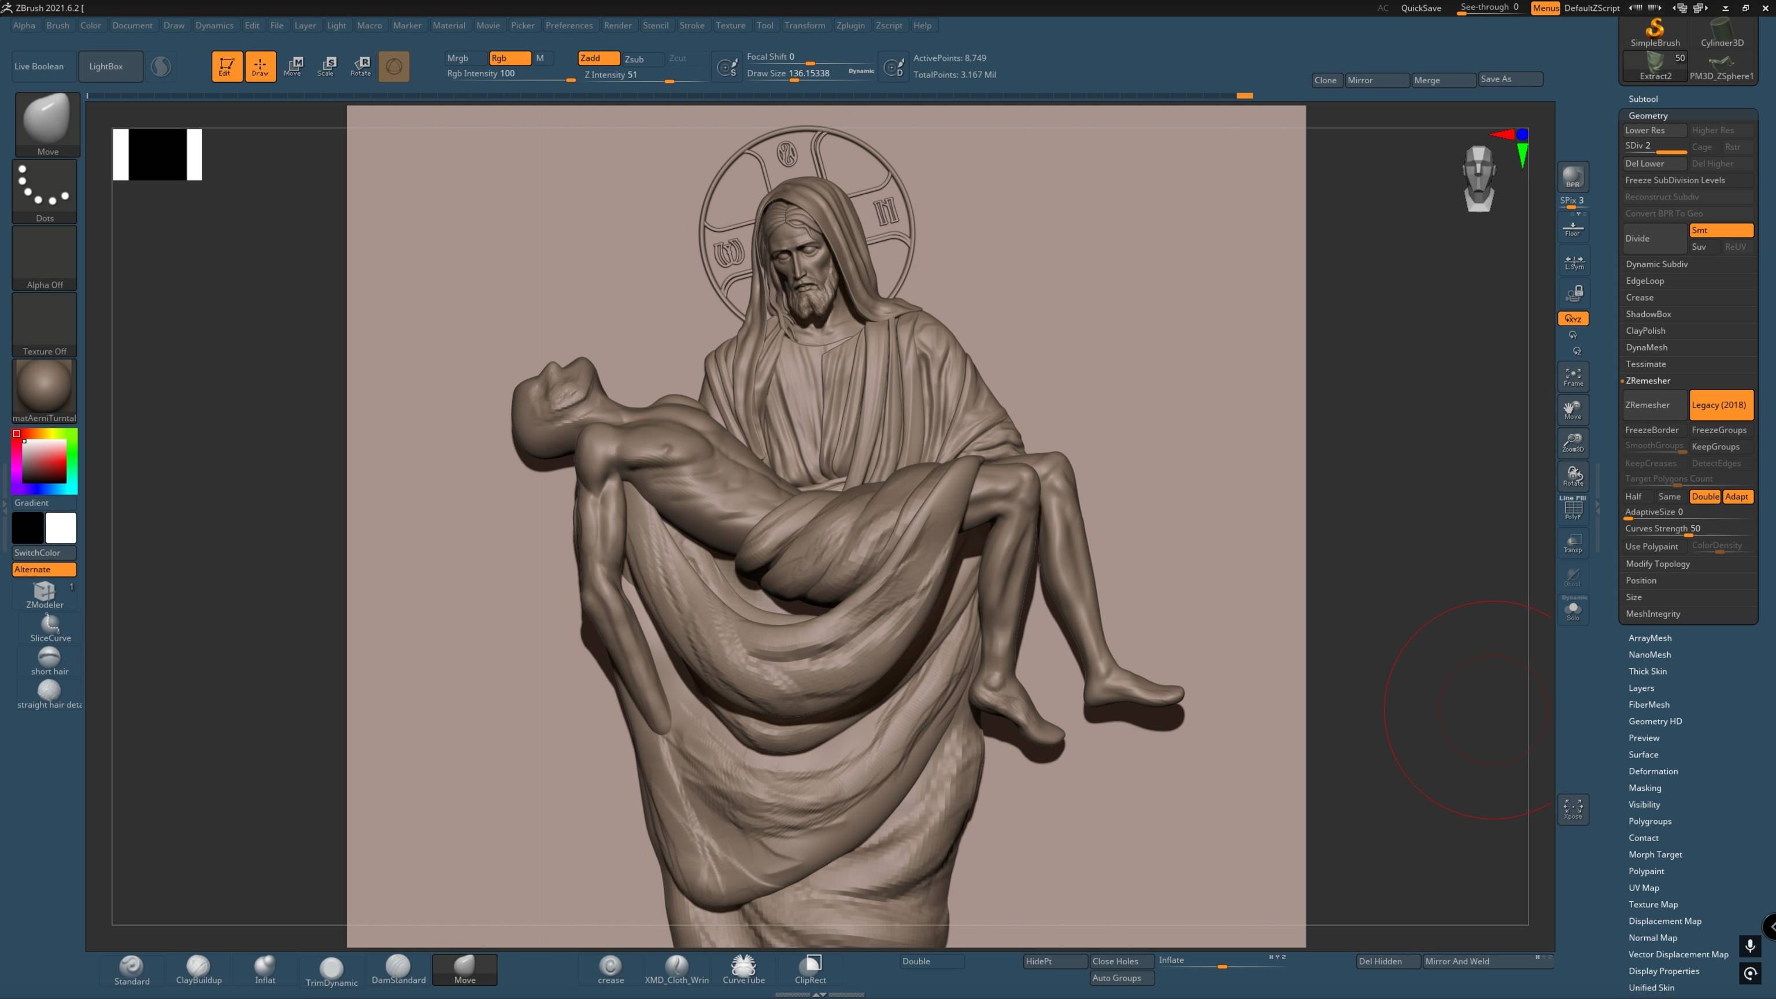Collapse the Geometry subpalette
Image resolution: width=1776 pixels, height=999 pixels.
click(1648, 116)
